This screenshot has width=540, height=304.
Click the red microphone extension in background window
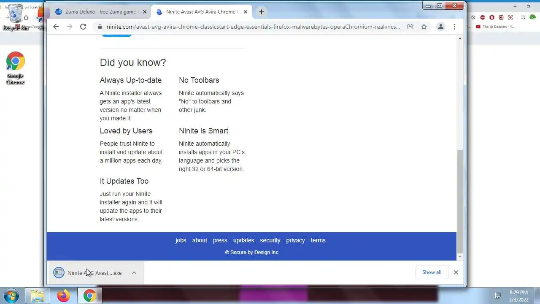(492, 17)
